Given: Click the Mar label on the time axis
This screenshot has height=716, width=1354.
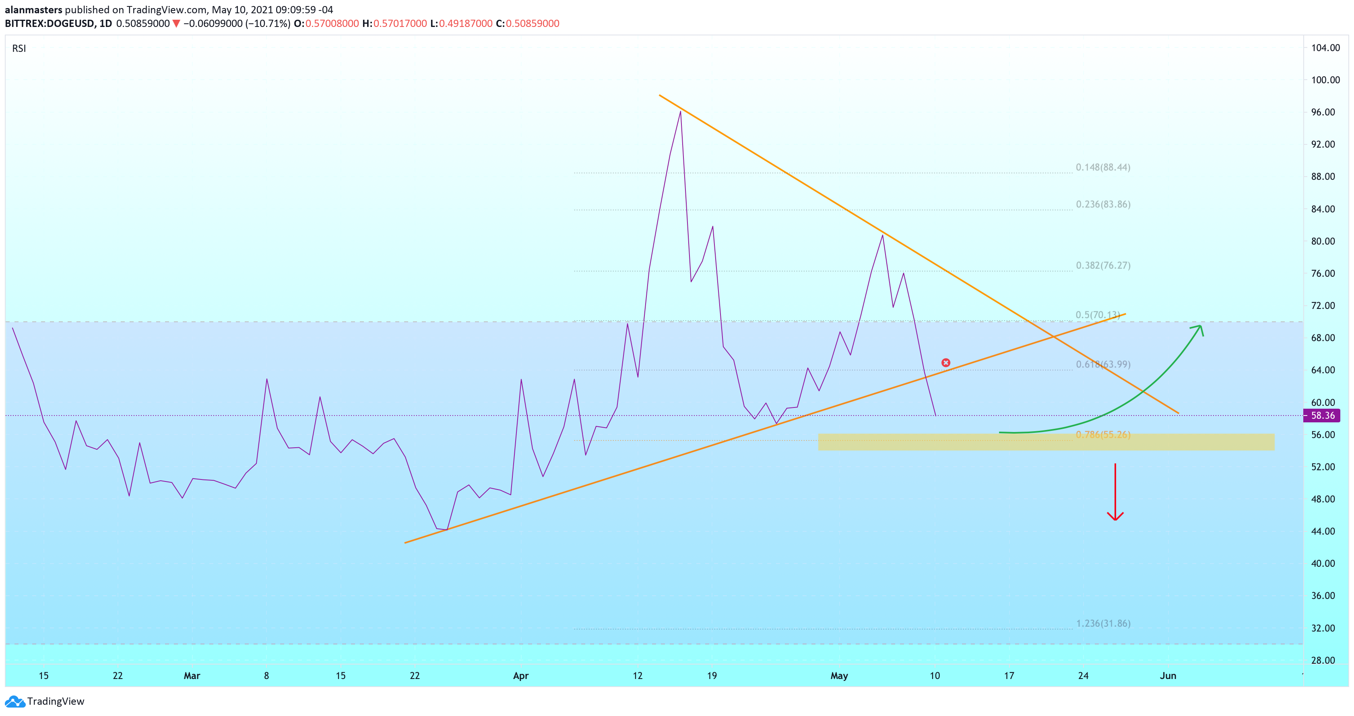Looking at the screenshot, I should (x=192, y=675).
